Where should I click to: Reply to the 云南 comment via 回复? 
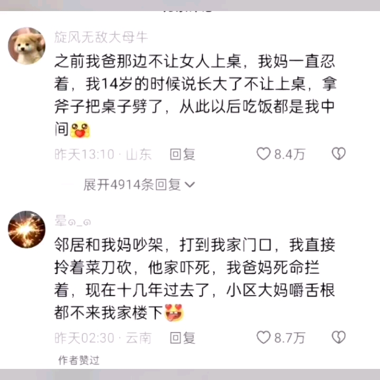pos(183,338)
